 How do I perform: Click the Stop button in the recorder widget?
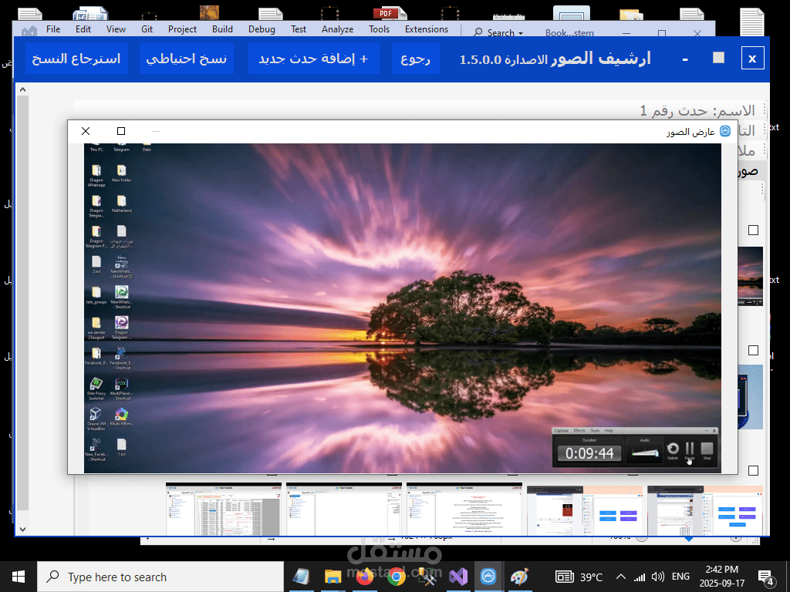coord(707,450)
